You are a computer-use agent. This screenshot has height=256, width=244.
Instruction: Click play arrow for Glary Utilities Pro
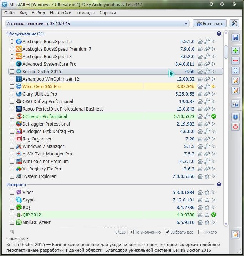[213, 94]
